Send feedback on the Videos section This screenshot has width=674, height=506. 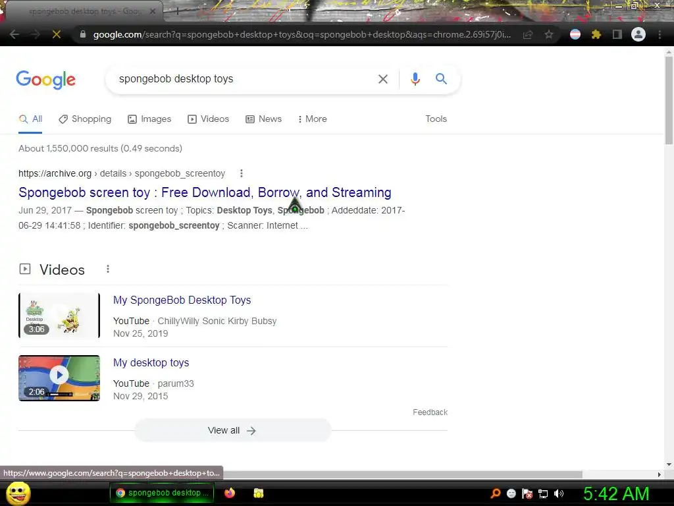pyautogui.click(x=430, y=412)
